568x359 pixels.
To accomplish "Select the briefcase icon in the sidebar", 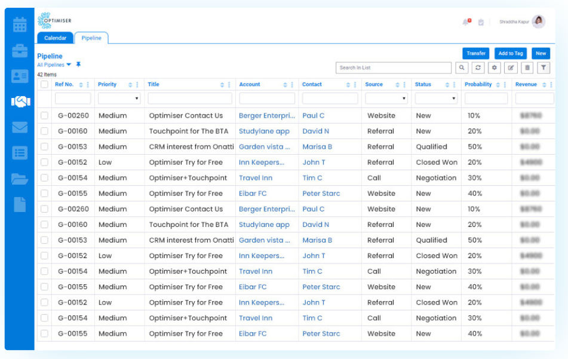I will (x=20, y=51).
